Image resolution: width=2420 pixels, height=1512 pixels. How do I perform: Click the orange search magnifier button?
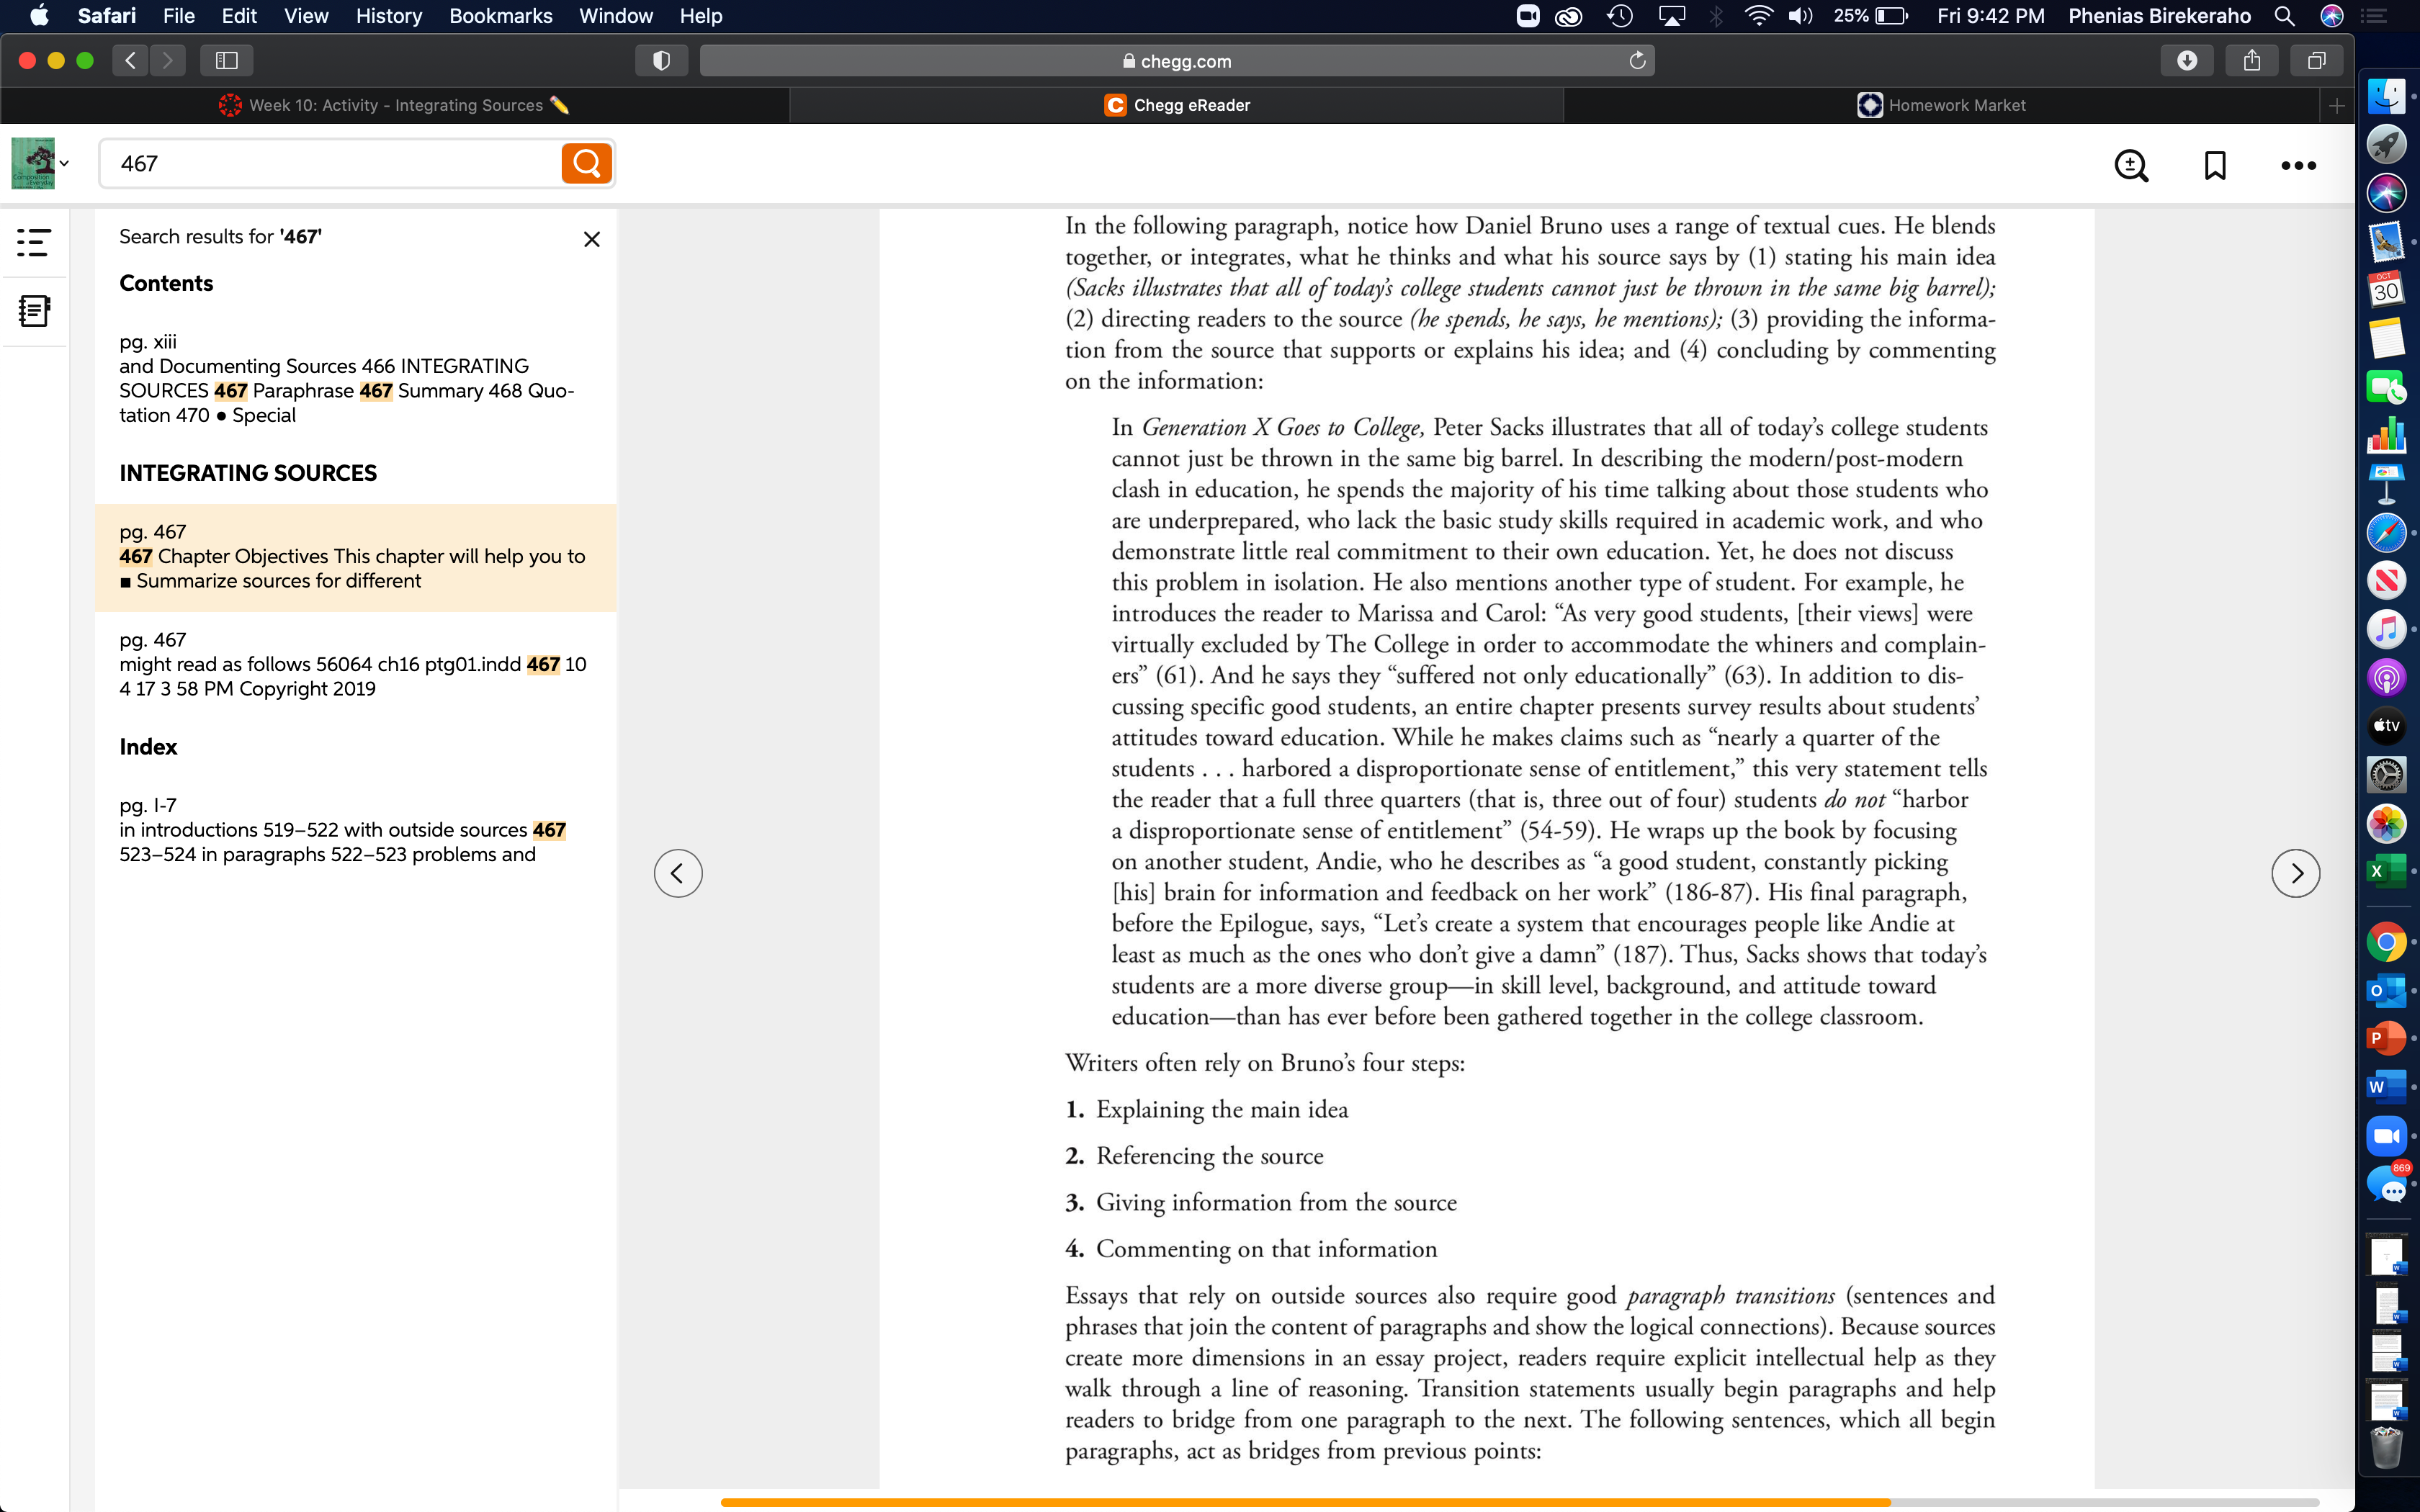pyautogui.click(x=586, y=163)
